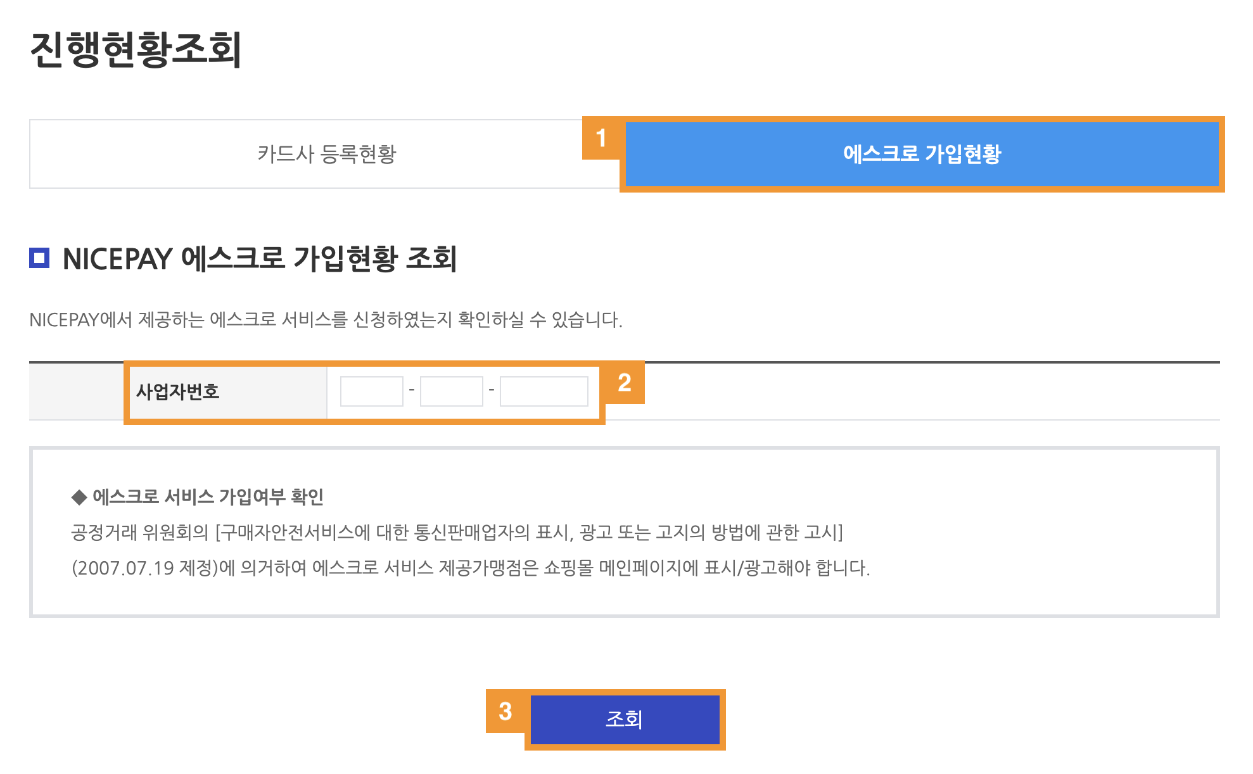Click the 조회 search button

[625, 720]
